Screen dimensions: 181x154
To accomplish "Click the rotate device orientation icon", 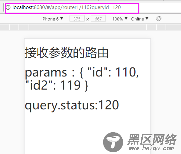I will tap(159, 19).
